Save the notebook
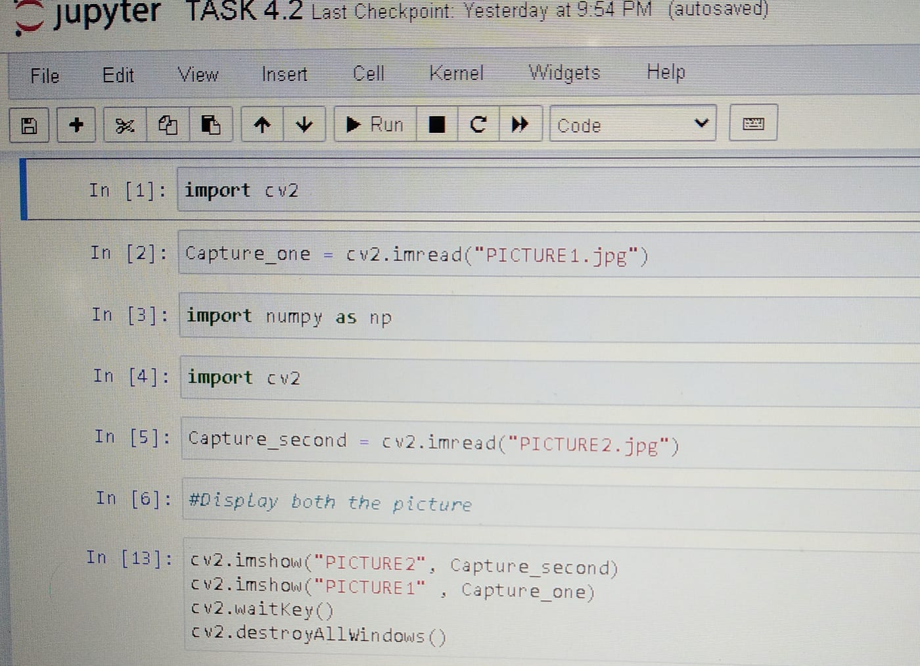 click(x=29, y=124)
